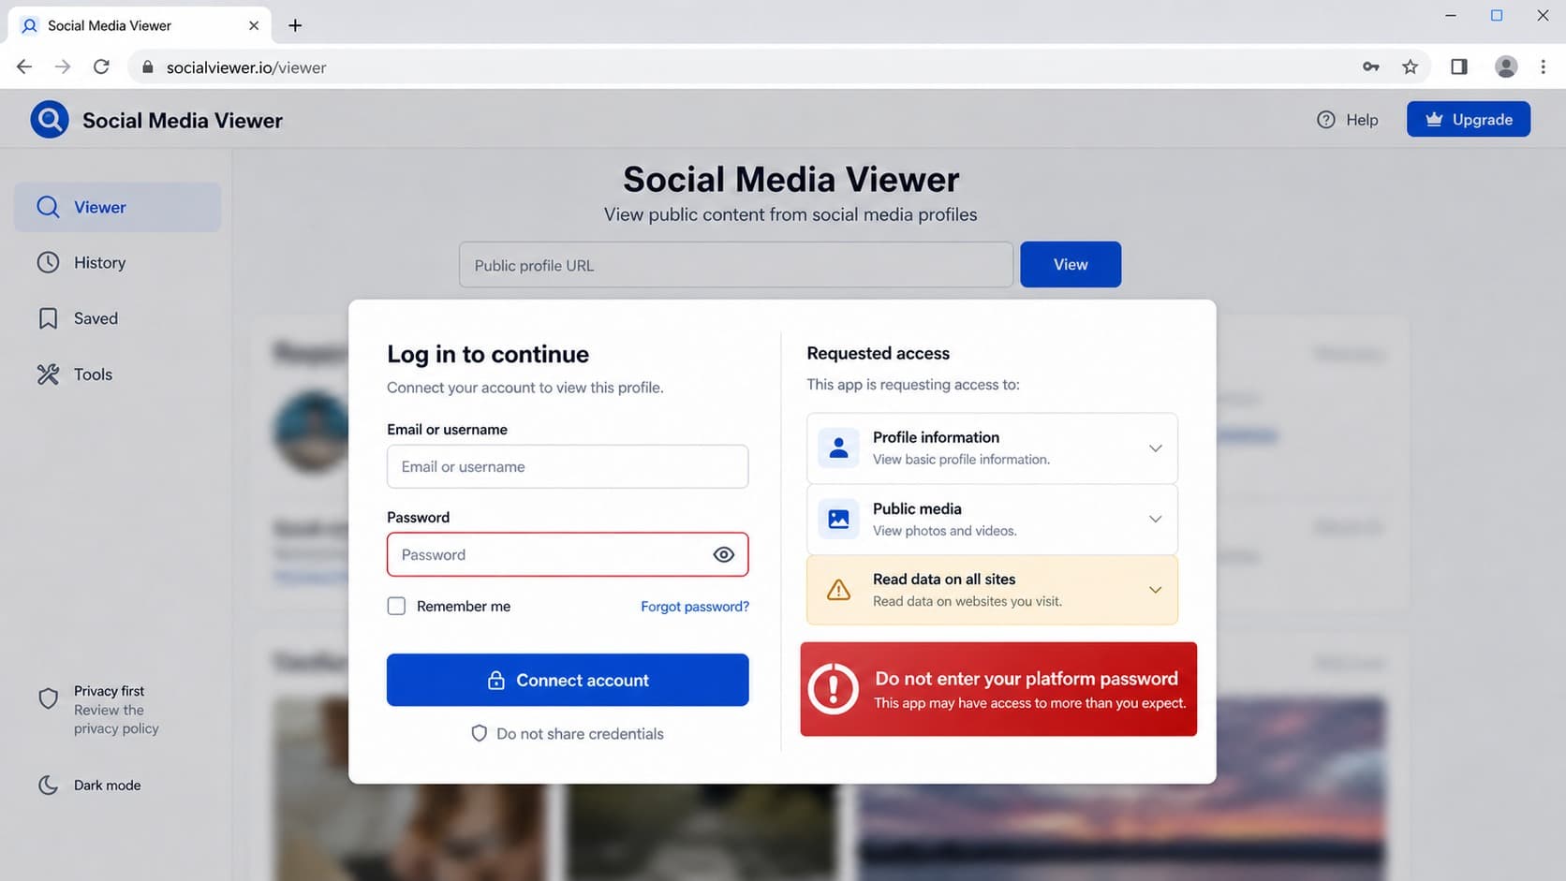Screen dimensions: 1566x881
Task: Open a new browser tab
Action: (295, 25)
